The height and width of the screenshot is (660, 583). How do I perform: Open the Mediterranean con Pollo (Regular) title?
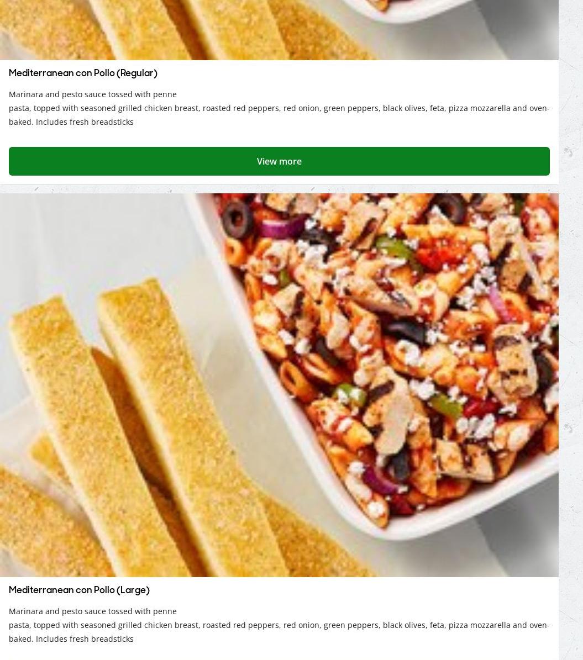pos(83,73)
